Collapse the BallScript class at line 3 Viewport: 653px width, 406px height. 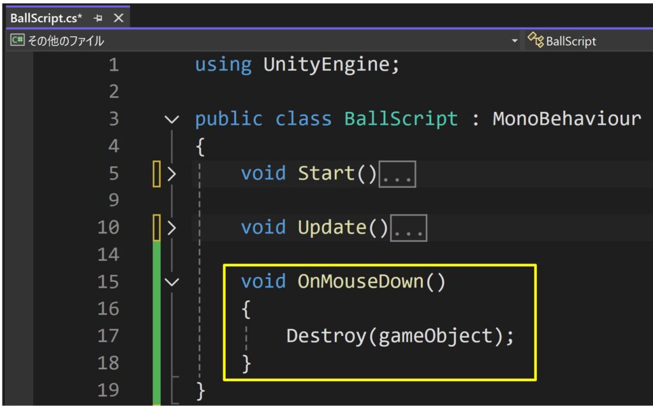pos(172,119)
